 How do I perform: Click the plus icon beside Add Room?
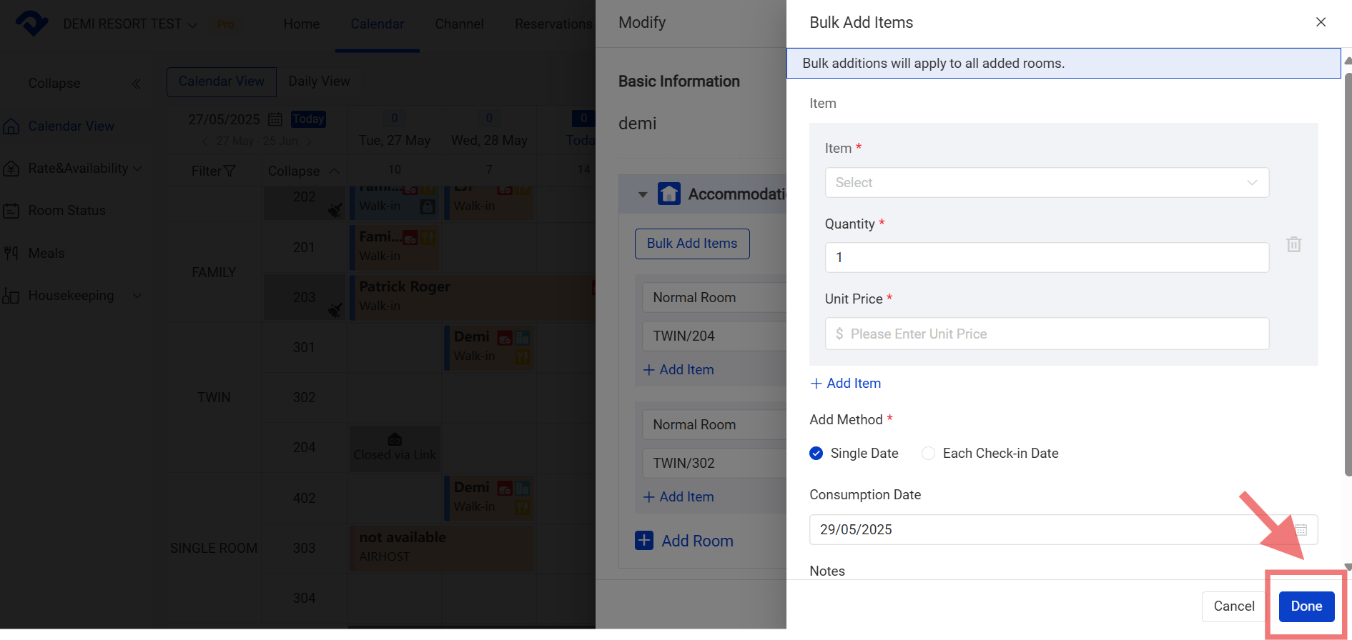[x=643, y=541]
